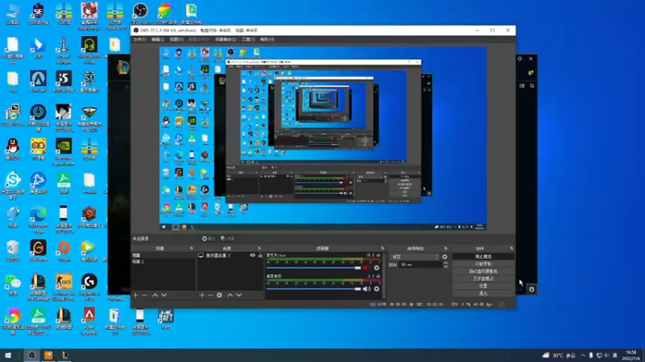Viewport: 645px width, 362px height.
Task: Open the 视图(V) menu
Action: click(176, 39)
